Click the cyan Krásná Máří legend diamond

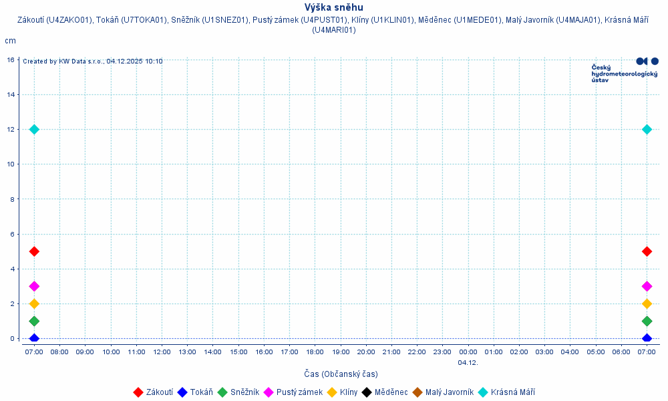483,392
